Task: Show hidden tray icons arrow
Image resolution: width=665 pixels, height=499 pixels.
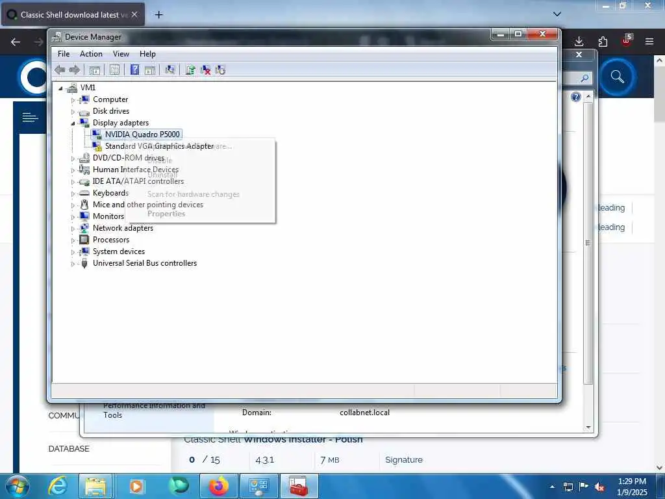Action: [x=552, y=487]
